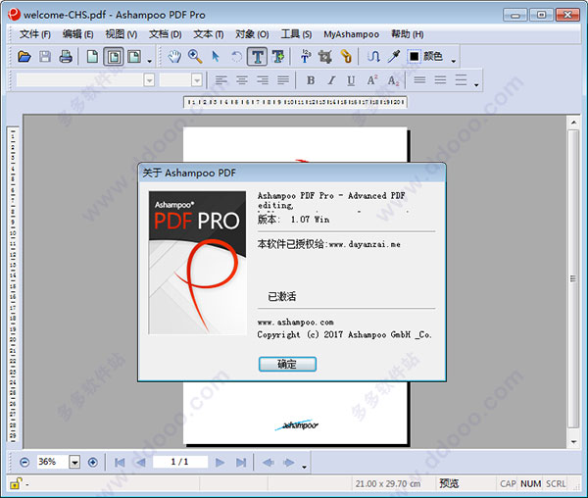Image resolution: width=588 pixels, height=498 pixels.
Task: Open the 文本 (T) menu
Action: click(209, 34)
